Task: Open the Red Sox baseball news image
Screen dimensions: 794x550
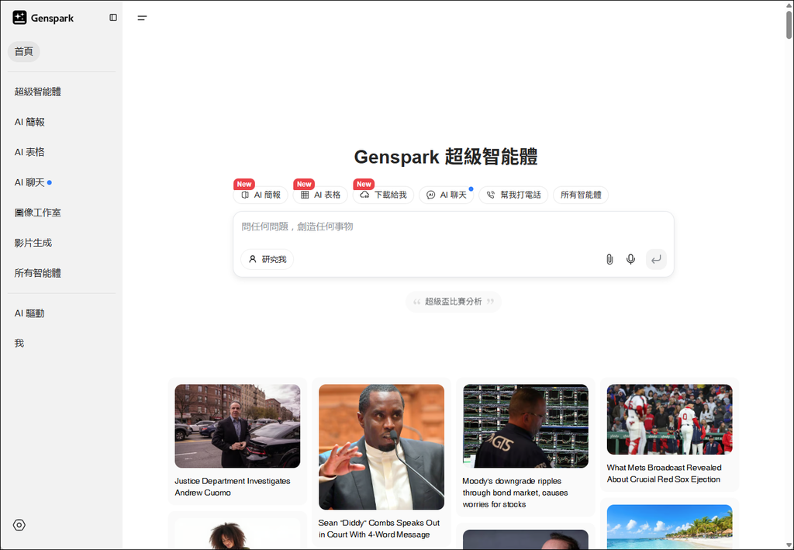Action: (669, 420)
